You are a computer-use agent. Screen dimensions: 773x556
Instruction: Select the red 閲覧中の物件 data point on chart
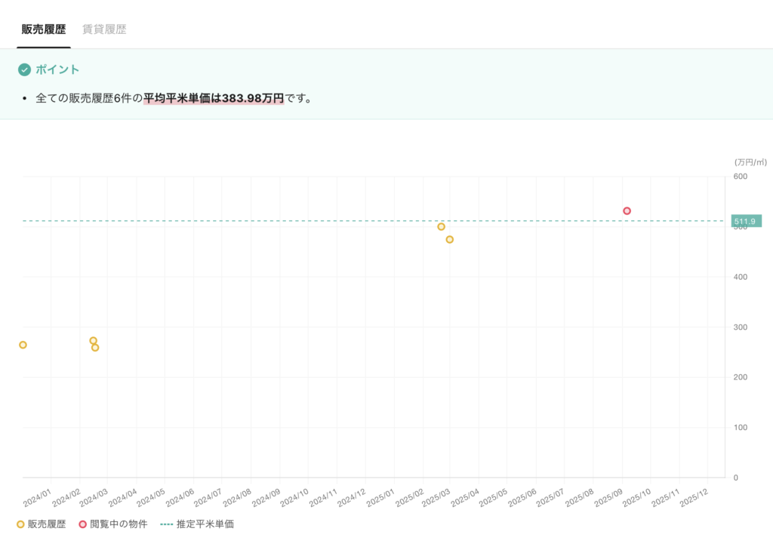[627, 211]
